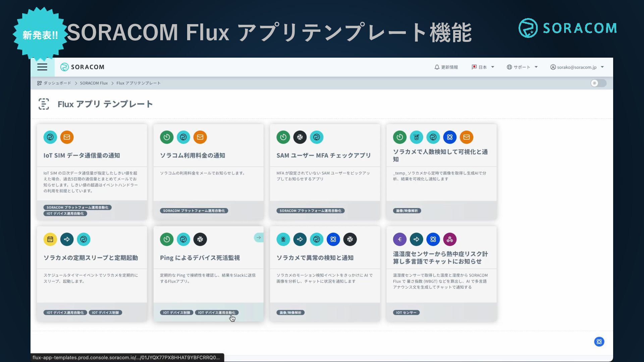
Task: Click 画像/映像解析 tag on 人数検知 card
Action: [x=407, y=211]
